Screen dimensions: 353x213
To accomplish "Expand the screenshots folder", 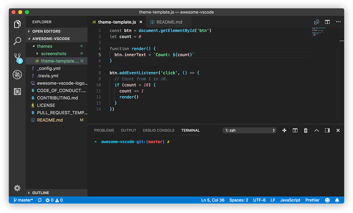I will point(53,53).
